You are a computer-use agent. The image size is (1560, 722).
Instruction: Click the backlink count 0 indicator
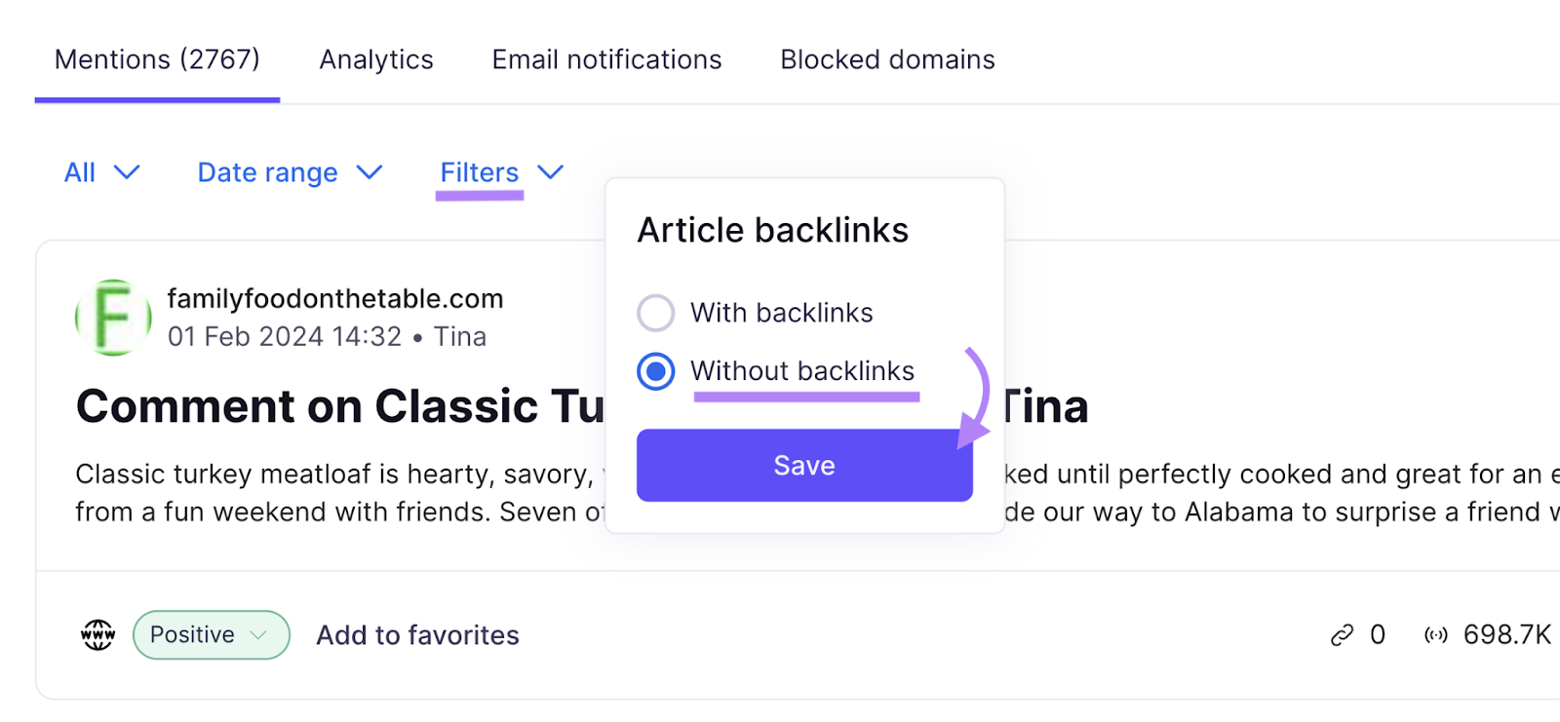pos(1378,634)
